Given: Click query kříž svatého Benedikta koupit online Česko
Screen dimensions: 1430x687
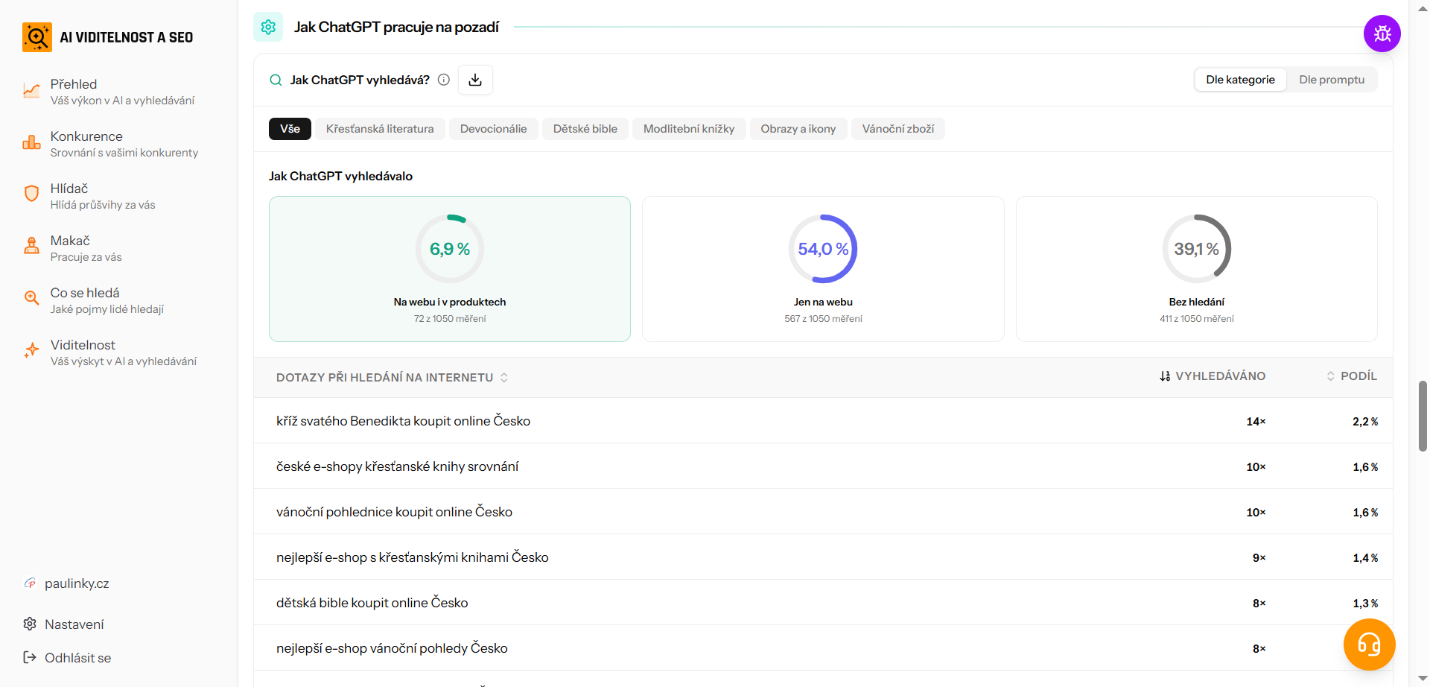Looking at the screenshot, I should click(x=403, y=421).
